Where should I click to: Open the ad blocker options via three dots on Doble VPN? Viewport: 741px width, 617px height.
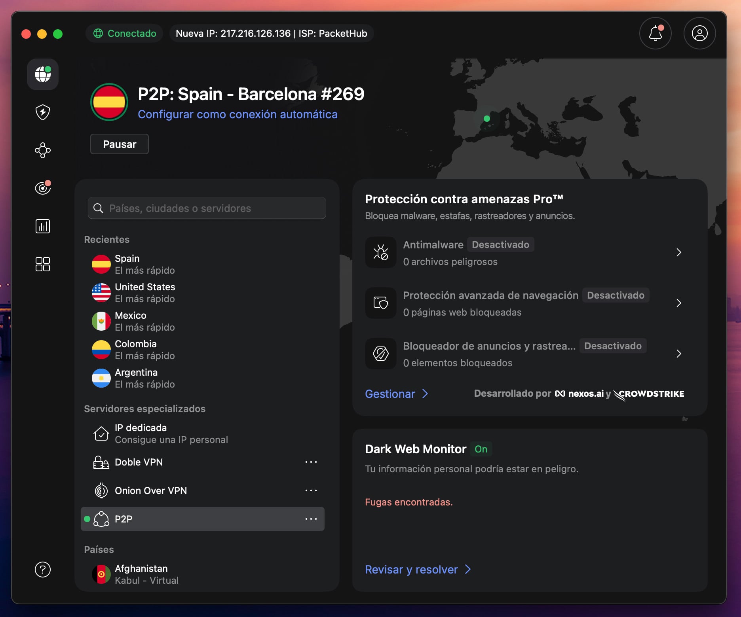pyautogui.click(x=312, y=462)
